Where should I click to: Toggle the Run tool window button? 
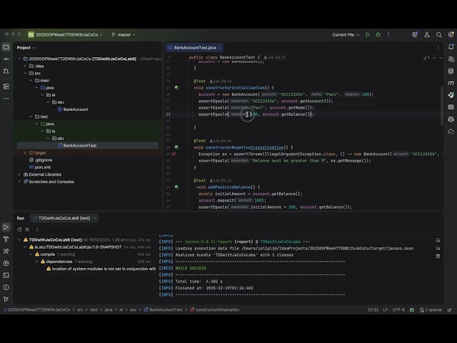[x=6, y=227]
